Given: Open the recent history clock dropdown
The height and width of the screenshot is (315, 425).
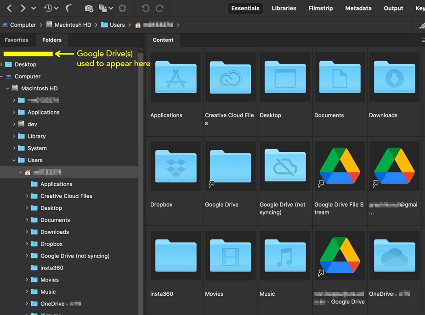Looking at the screenshot, I should click(x=51, y=8).
